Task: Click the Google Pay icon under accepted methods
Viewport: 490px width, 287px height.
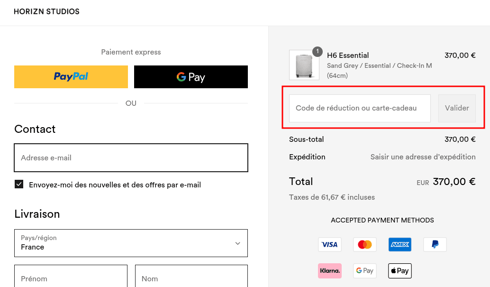Action: 365,271
